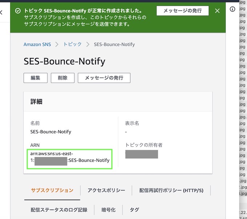Switch to the アクセスポリシー tab
247x219 pixels.
(x=106, y=190)
